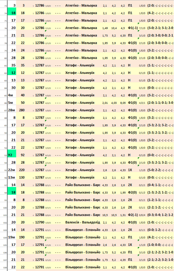Viewport: 174px width, 271px height.
Task: Click the cell with value 190
Action: tap(22, 237)
